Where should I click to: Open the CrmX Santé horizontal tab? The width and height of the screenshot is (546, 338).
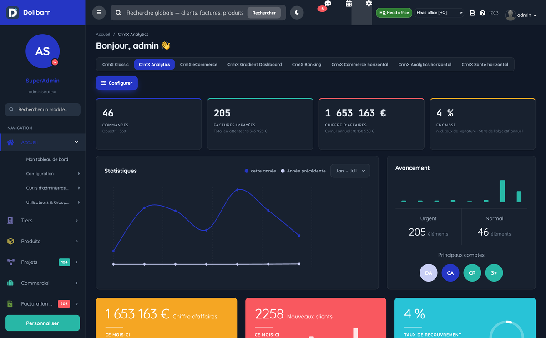[x=485, y=64]
